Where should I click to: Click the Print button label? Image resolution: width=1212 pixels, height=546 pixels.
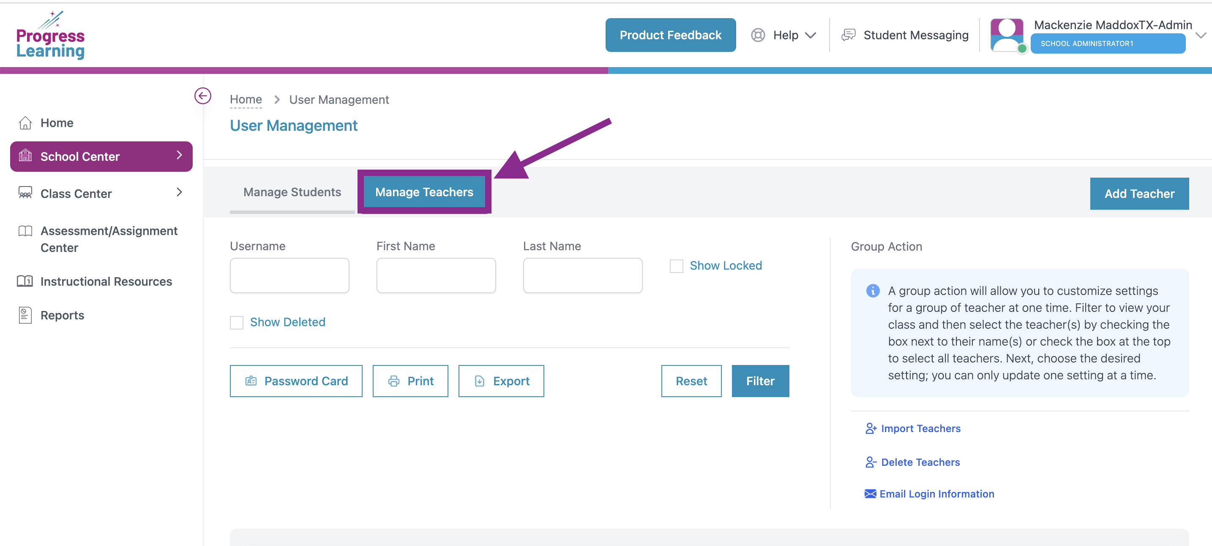coord(420,381)
